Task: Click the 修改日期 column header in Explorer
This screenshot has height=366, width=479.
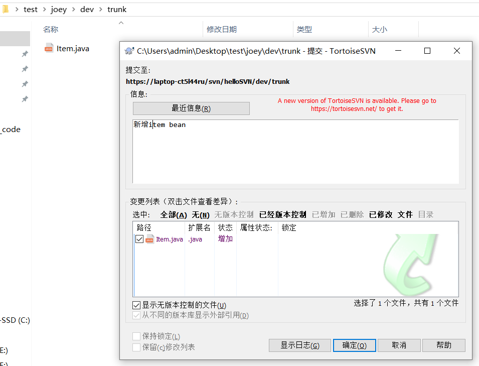Action: click(222, 30)
